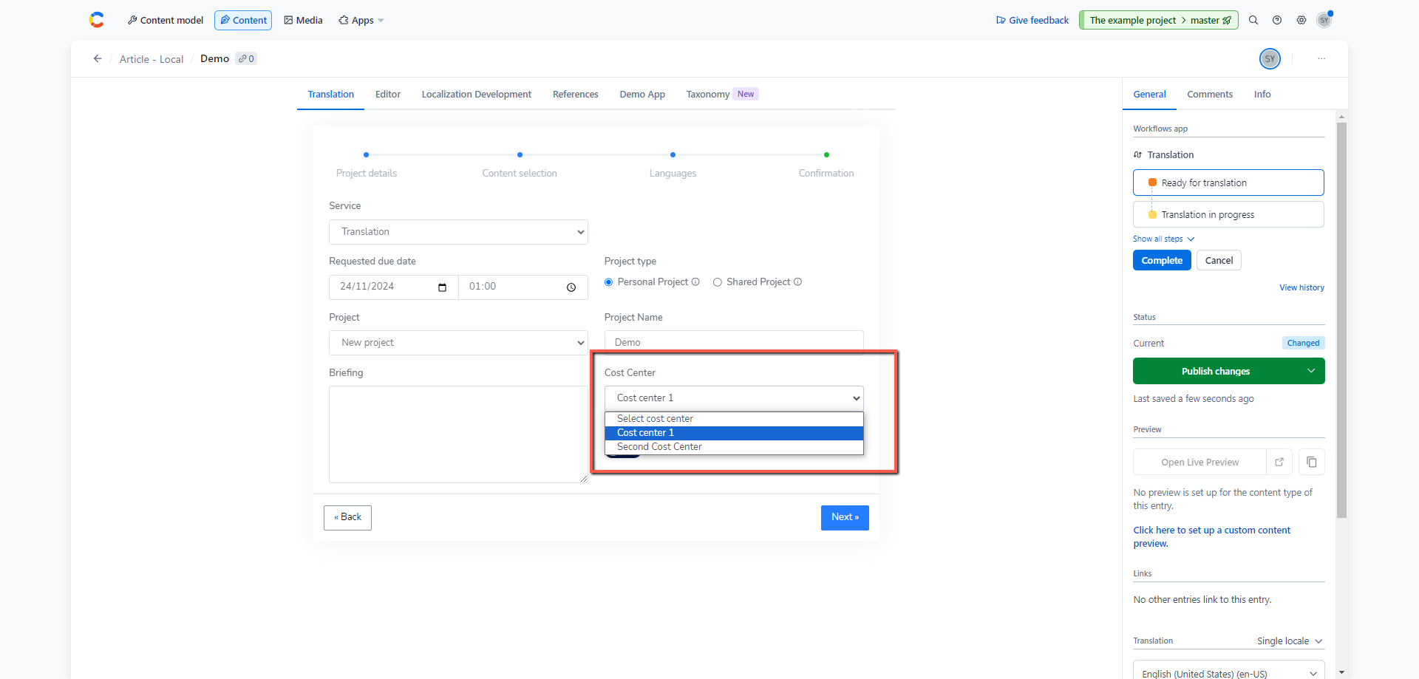
Task: Click the Open Live Preview button
Action: pyautogui.click(x=1199, y=462)
